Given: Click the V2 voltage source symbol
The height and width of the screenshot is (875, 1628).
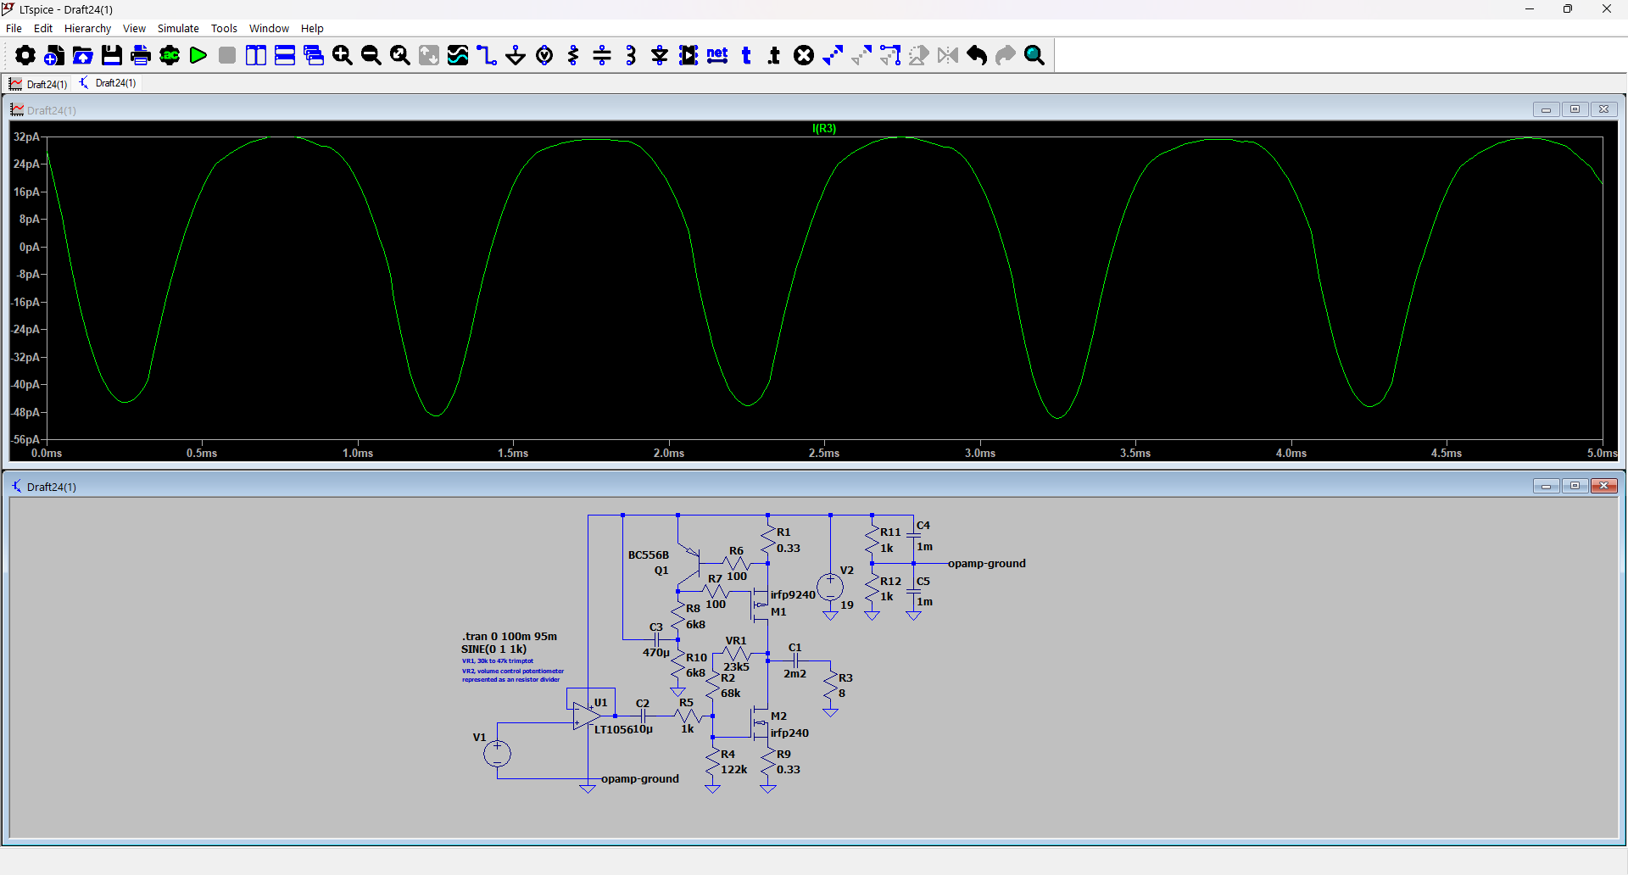Looking at the screenshot, I should click(830, 586).
